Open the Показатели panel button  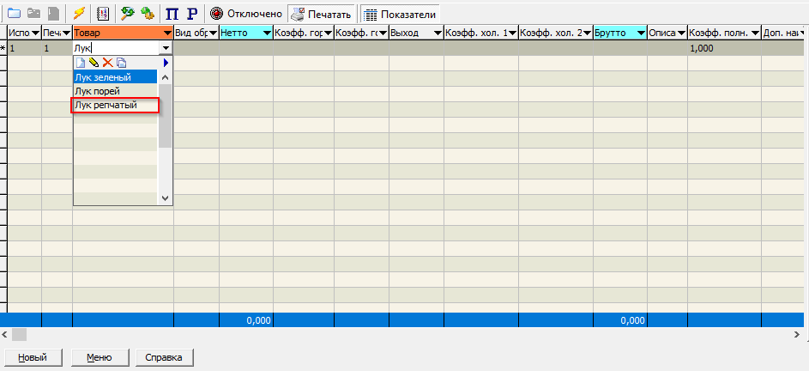click(400, 15)
